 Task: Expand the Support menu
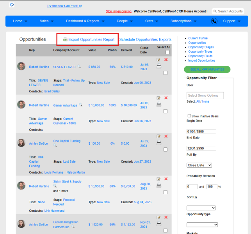231,21
